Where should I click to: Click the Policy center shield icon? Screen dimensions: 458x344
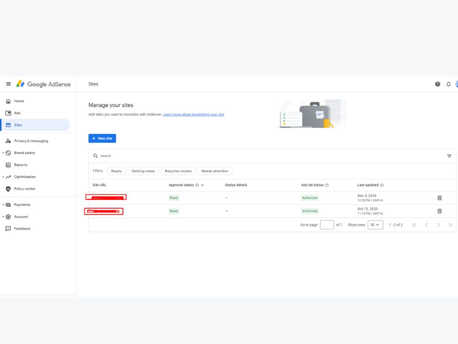tap(8, 189)
